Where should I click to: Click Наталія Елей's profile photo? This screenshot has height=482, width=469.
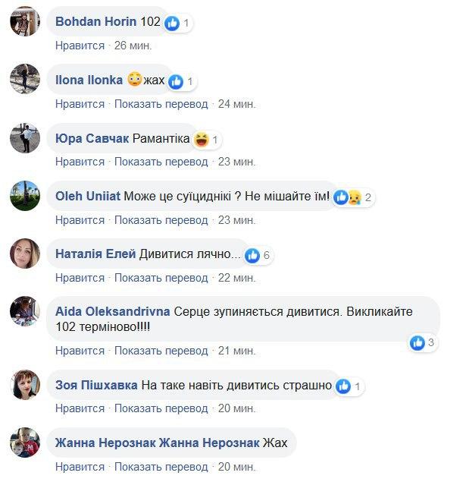[25, 254]
